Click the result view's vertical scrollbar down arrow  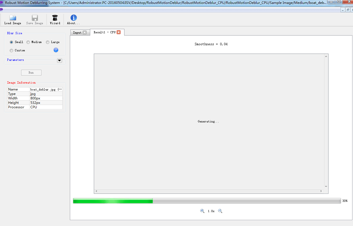point(326,187)
